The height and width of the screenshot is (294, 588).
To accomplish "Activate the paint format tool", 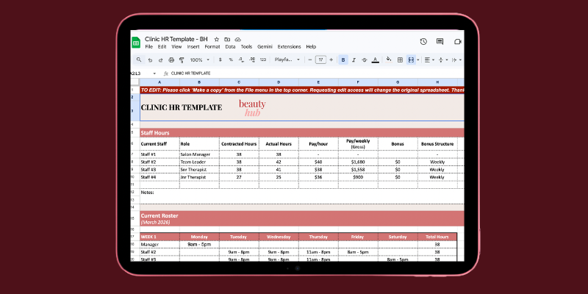I will 182,60.
